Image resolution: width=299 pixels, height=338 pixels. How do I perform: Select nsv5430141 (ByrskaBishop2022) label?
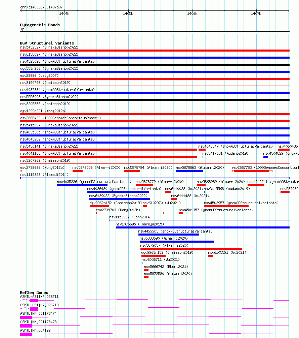49,146
